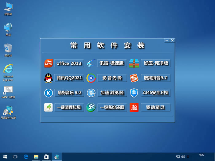Switch input method via 中 indicator

pyautogui.click(x=188, y=157)
